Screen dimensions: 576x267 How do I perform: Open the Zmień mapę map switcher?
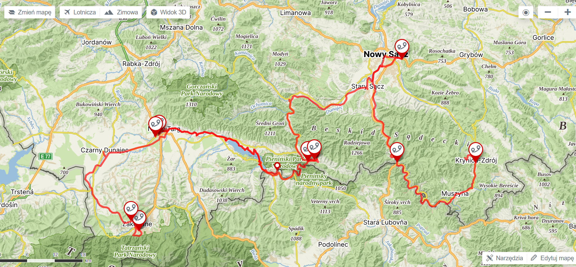pos(30,12)
